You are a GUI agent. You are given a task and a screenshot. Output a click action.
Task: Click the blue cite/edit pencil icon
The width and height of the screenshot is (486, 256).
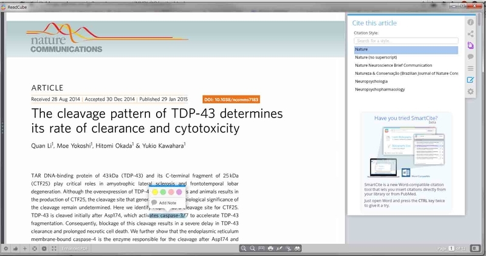(x=470, y=80)
